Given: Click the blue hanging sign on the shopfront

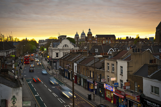Looking at the screenshot, I should click(116, 85).
